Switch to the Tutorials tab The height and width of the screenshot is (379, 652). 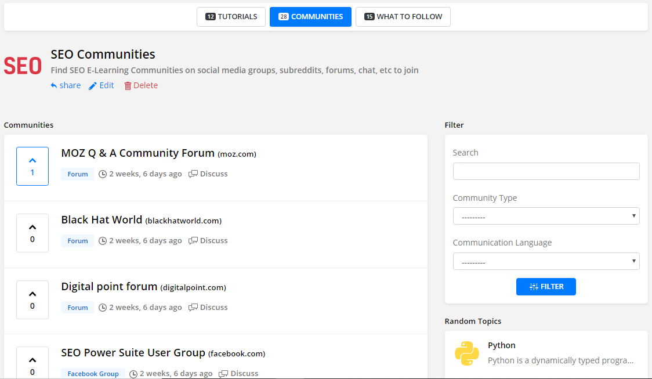click(231, 17)
